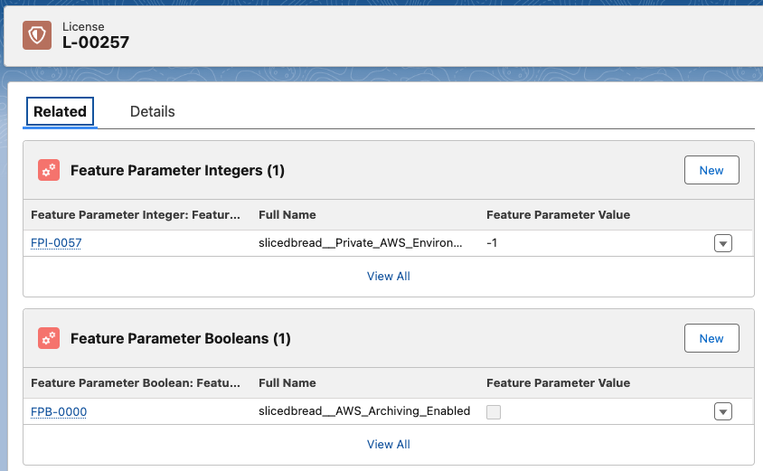Open the FPI-0057 record link
Image resolution: width=763 pixels, height=471 pixels.
point(56,243)
